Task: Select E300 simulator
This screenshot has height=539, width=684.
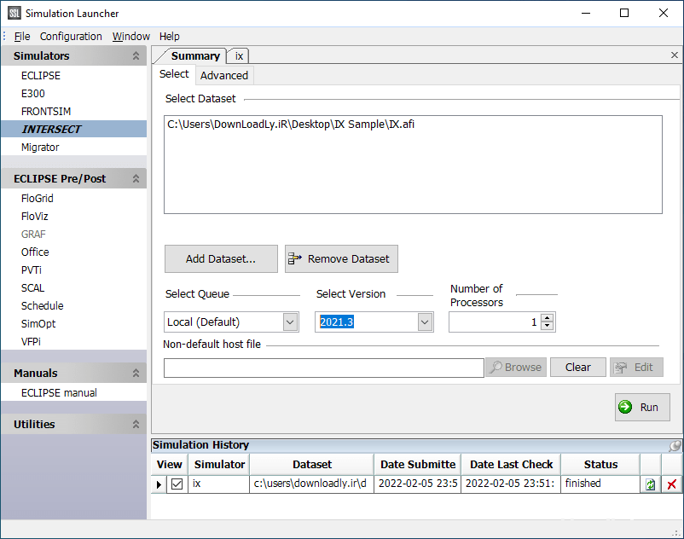Action: (33, 93)
